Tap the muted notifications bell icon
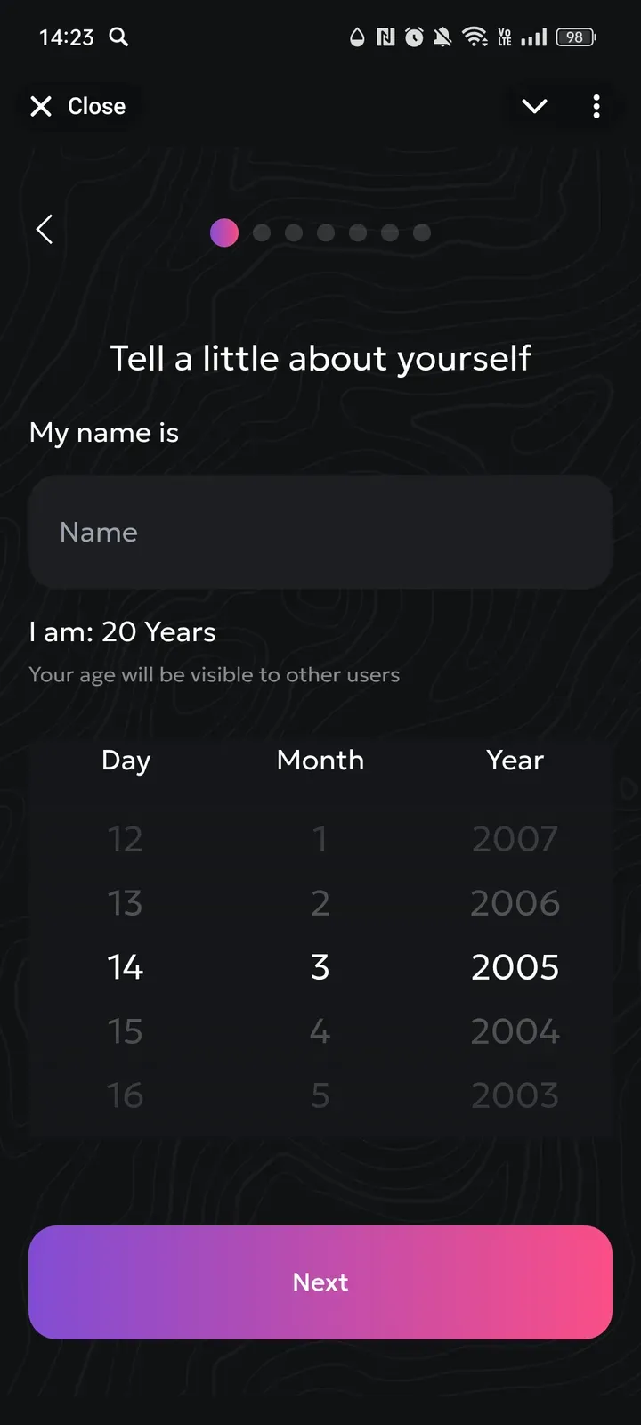 tap(442, 37)
